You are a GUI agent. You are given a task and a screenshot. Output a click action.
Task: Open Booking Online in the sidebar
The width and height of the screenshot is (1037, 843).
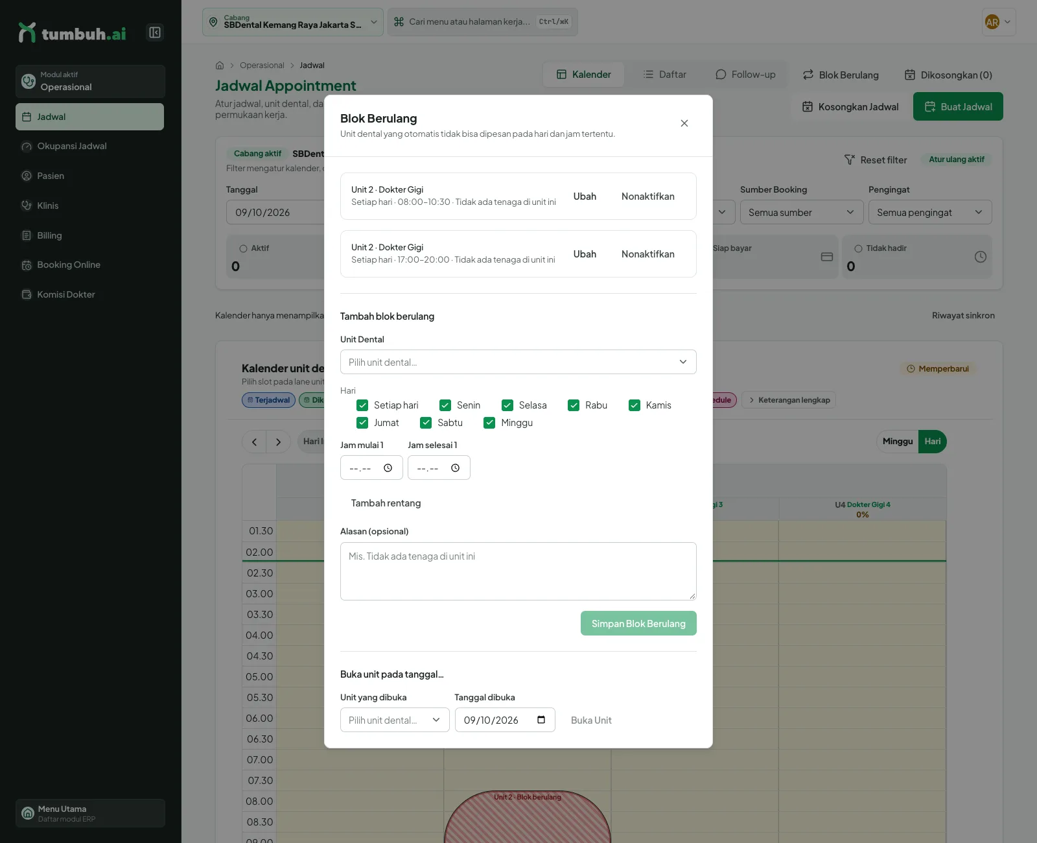tap(89, 265)
